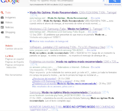The width and height of the screenshot is (122, 111).
Task: Click the Aproximadamente 48.000 resultados text
Action: coord(51,5)
